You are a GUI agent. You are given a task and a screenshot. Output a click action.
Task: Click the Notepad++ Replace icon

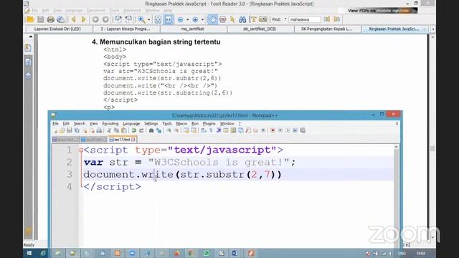(x=158, y=130)
